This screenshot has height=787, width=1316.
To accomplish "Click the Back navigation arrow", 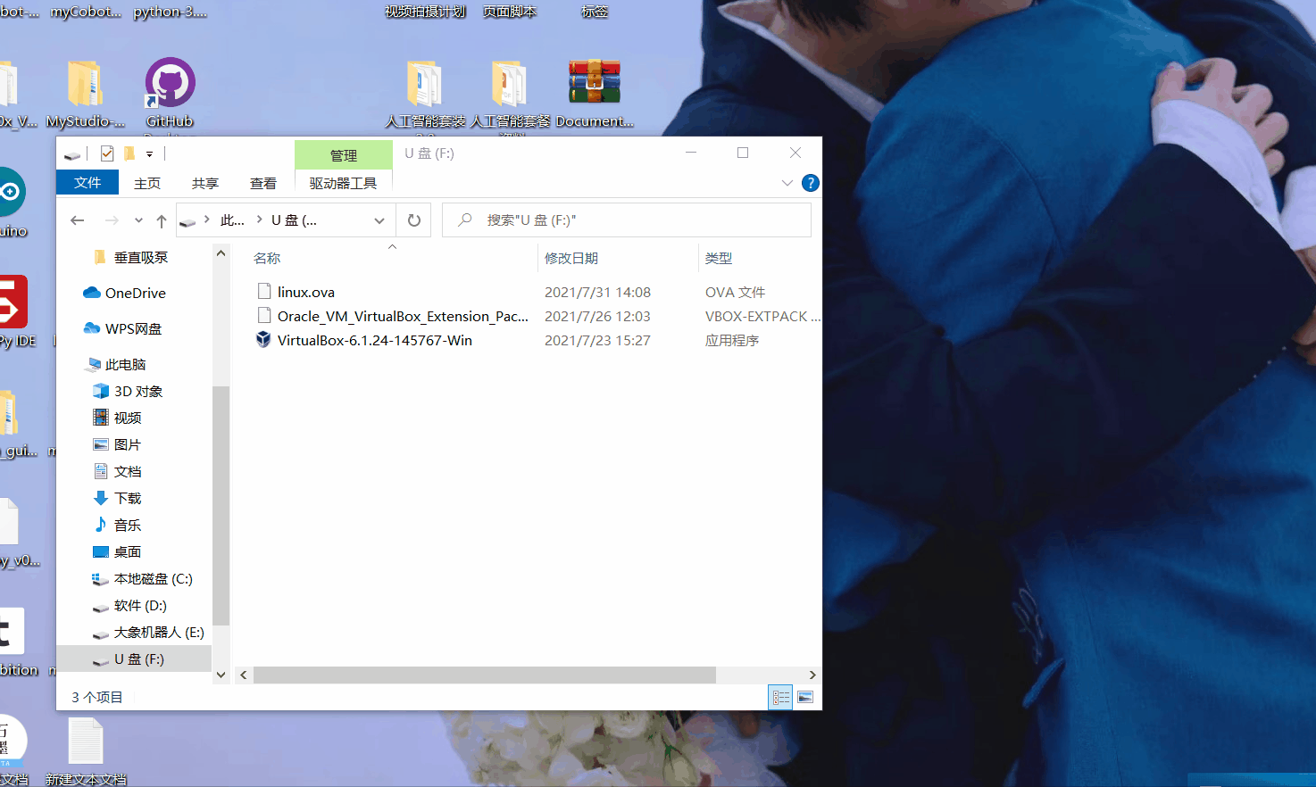I will coord(78,220).
